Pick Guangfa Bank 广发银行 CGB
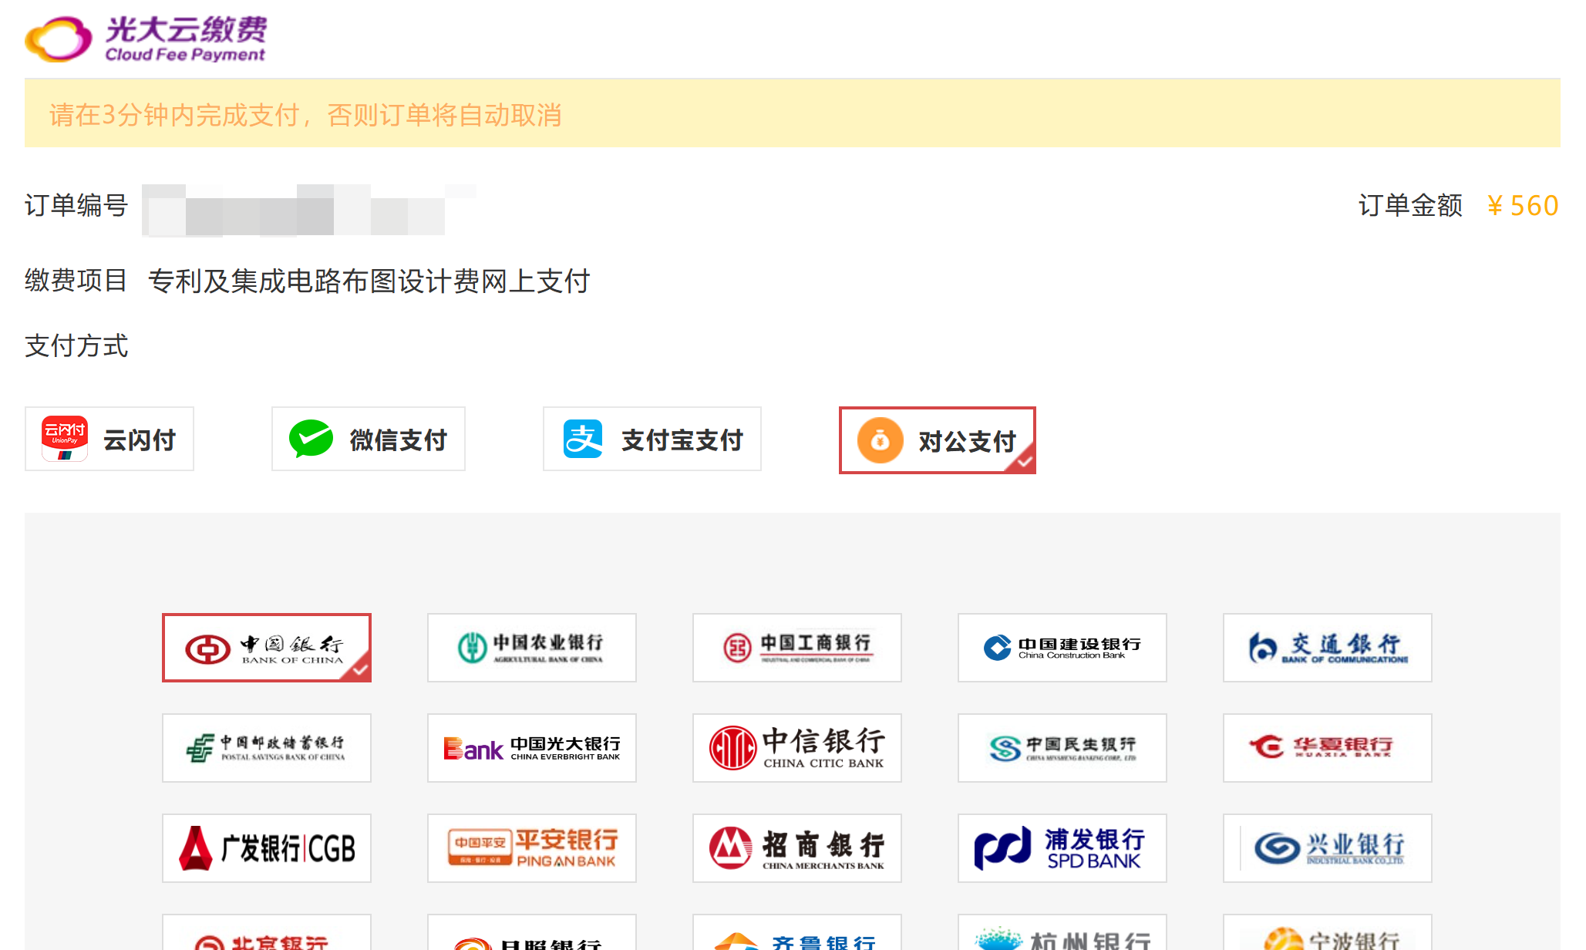 (x=267, y=848)
